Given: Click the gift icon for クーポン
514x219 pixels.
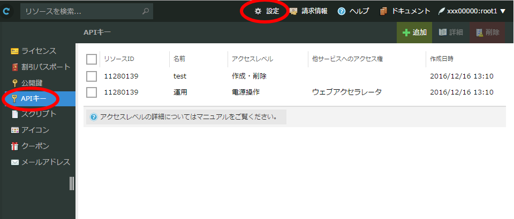Looking at the screenshot, I should click(x=15, y=146).
